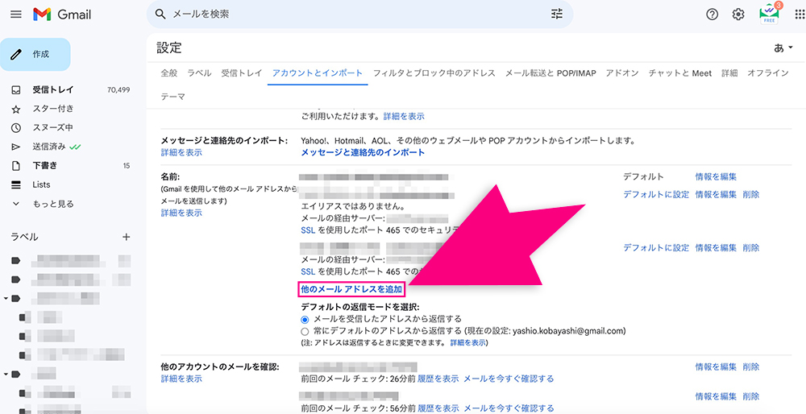806x414 pixels.
Task: Click 他のメール アドレスを追加 link
Action: (x=351, y=290)
